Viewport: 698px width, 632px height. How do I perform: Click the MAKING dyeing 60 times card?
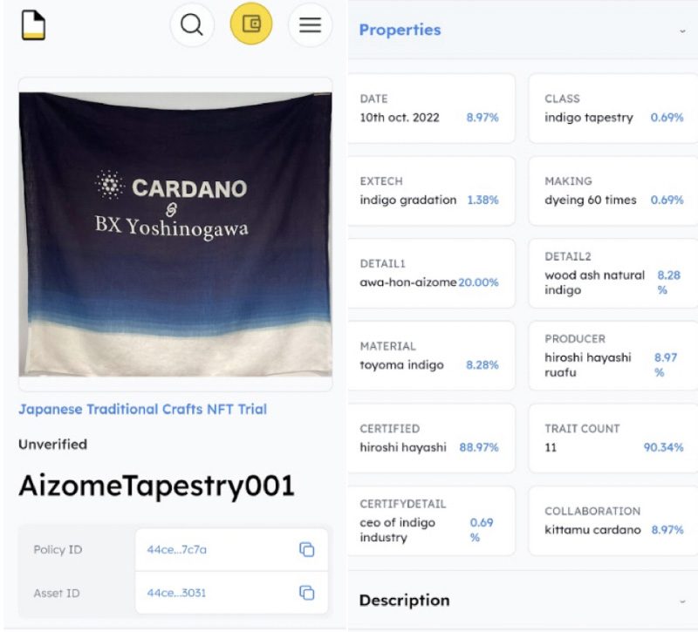click(613, 191)
